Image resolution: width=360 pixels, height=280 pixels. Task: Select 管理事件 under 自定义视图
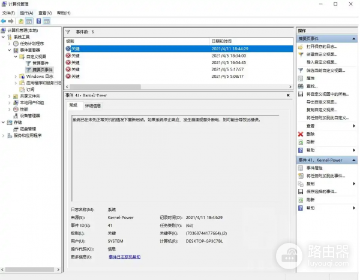tap(41, 63)
